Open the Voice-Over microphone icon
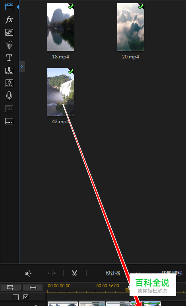186x306 pixels. tap(9, 96)
